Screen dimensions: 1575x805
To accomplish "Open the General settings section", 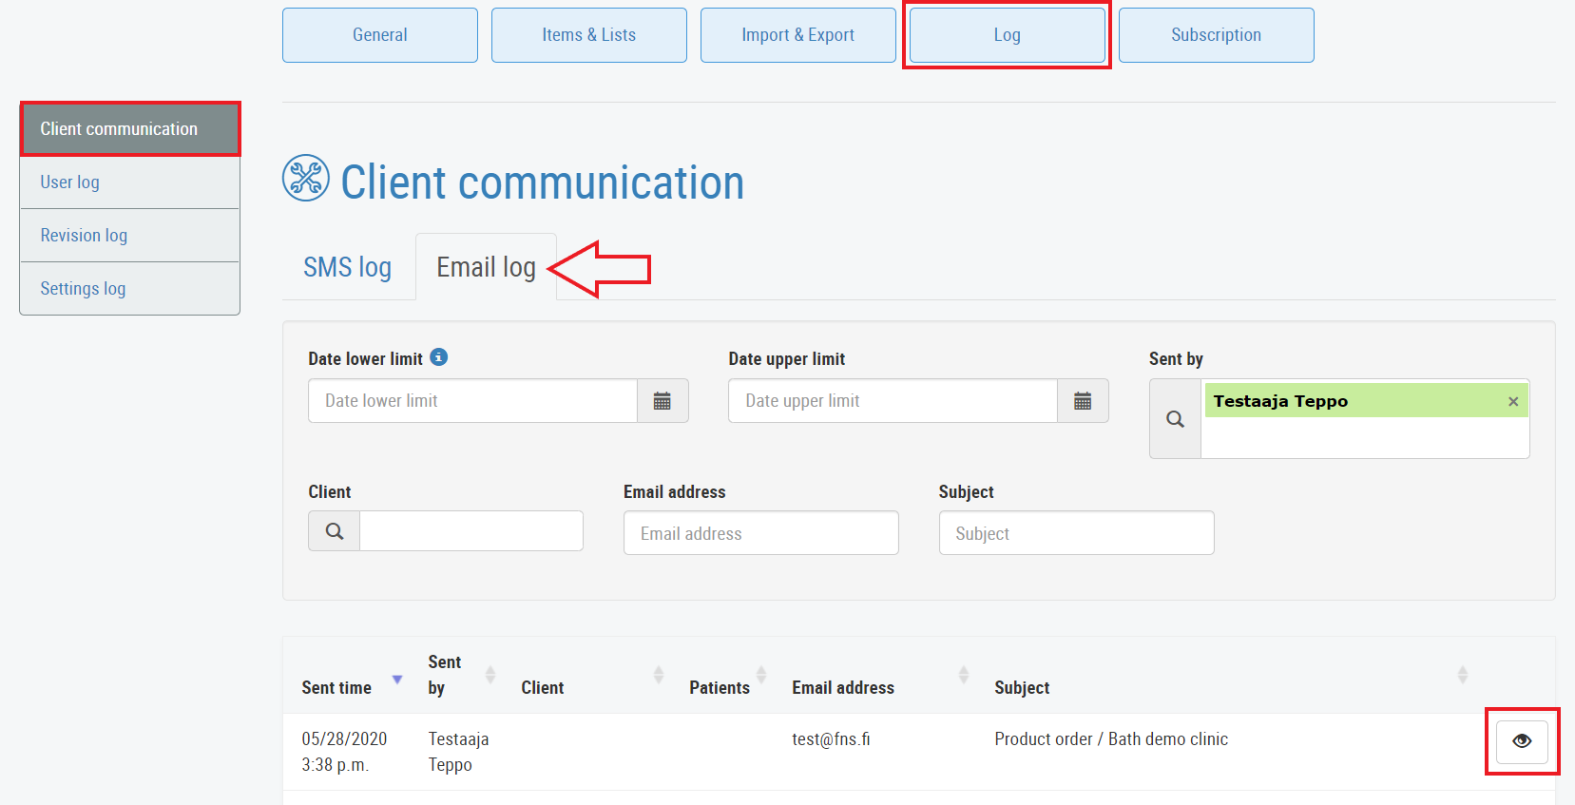I will [x=379, y=35].
